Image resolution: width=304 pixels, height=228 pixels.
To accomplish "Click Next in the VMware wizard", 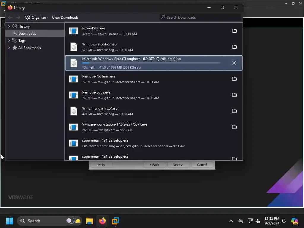I will (x=178, y=165).
